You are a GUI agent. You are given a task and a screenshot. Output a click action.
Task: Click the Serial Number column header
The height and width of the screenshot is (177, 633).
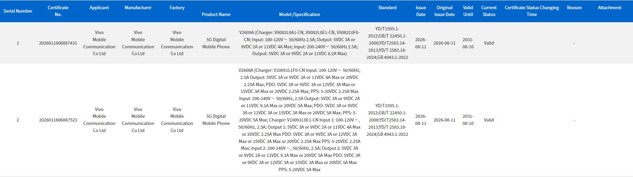tap(18, 11)
